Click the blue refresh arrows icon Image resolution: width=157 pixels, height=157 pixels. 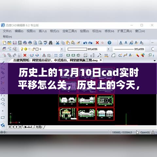click(x=3, y=125)
